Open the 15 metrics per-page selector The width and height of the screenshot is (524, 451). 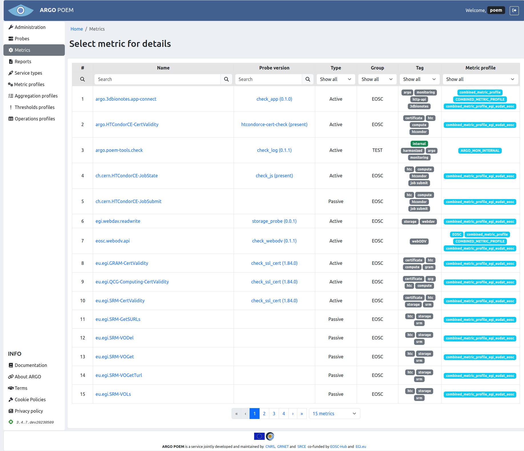[334, 413]
